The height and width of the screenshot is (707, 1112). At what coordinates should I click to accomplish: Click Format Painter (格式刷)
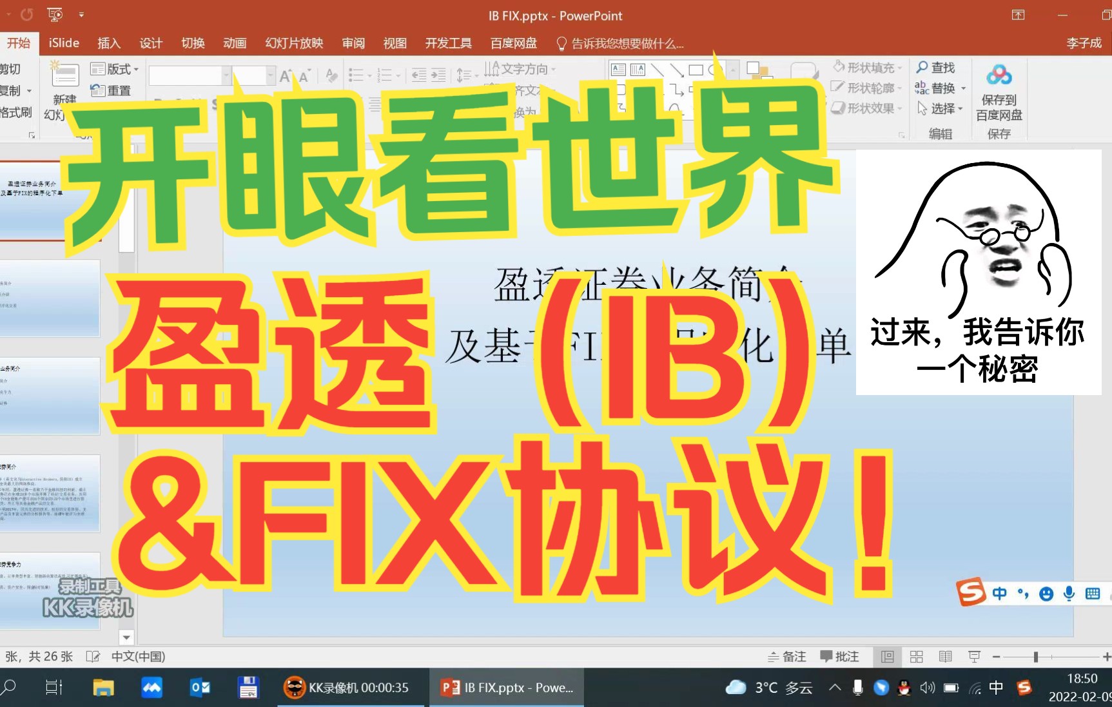(15, 112)
